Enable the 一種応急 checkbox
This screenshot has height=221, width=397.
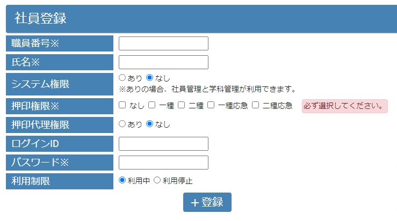tap(211, 105)
